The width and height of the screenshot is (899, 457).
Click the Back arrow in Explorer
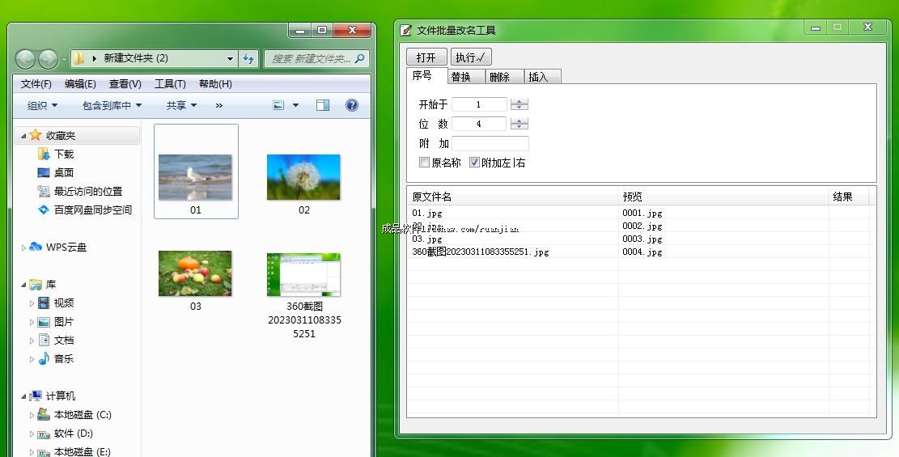tap(25, 58)
